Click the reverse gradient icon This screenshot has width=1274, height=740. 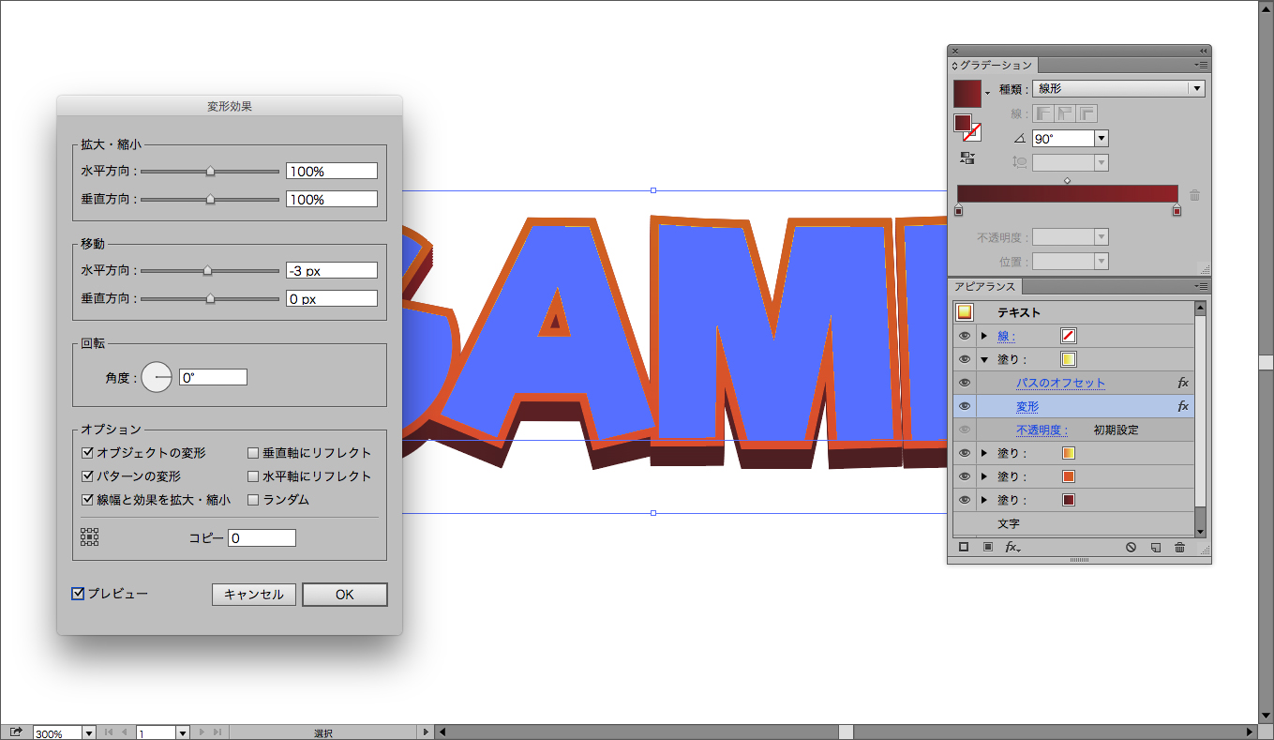coord(968,159)
